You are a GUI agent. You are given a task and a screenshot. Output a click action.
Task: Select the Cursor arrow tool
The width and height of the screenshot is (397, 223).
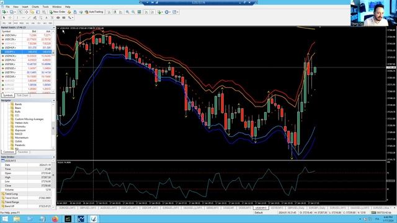point(4,18)
